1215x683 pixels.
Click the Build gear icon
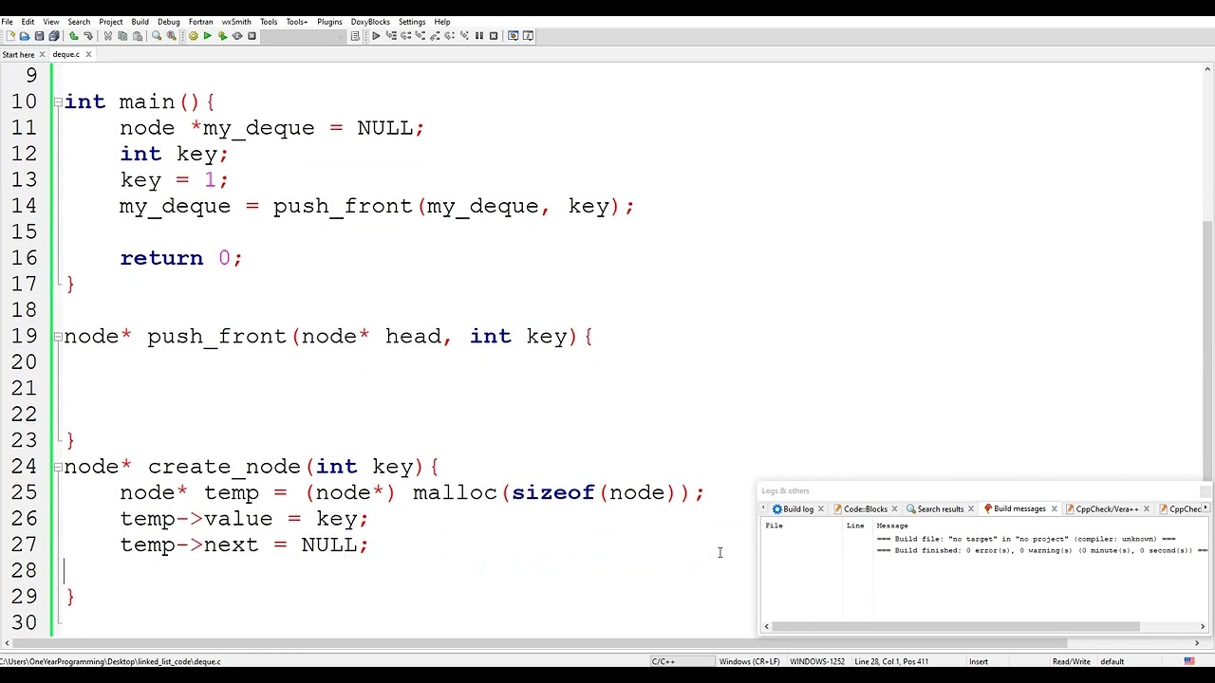tap(193, 36)
